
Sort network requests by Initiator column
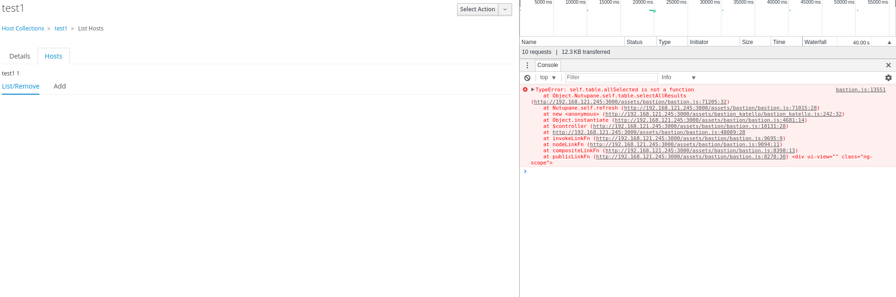point(713,42)
